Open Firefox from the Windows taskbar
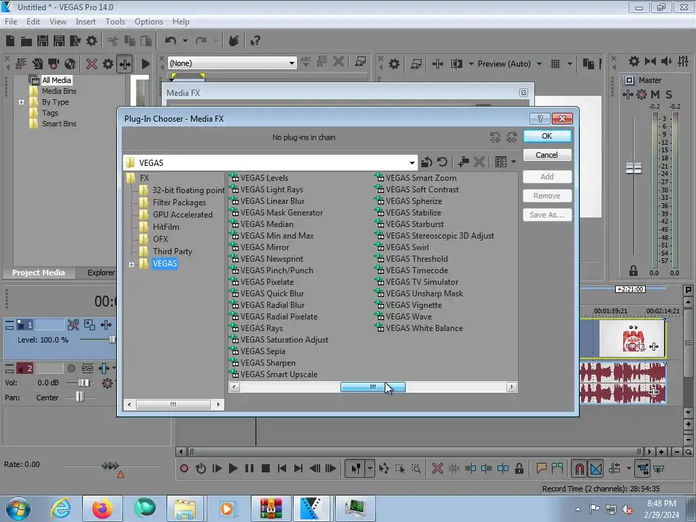The width and height of the screenshot is (696, 522). tap(102, 508)
